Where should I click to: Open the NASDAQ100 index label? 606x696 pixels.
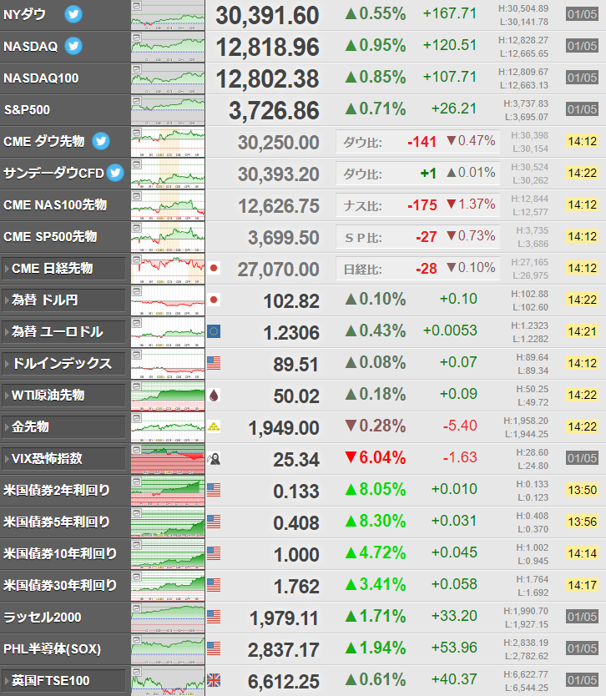point(41,78)
